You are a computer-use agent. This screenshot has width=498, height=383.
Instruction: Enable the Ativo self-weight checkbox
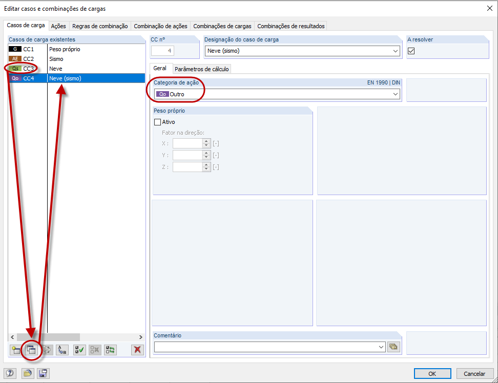pyautogui.click(x=157, y=122)
